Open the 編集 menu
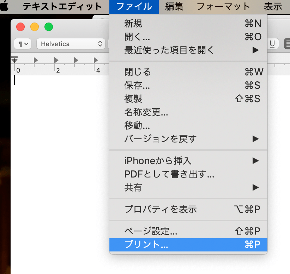 tap(174, 6)
